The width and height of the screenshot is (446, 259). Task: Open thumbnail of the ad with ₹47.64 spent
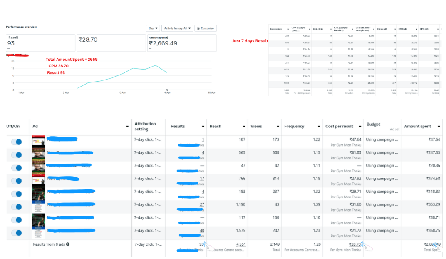tap(38, 142)
